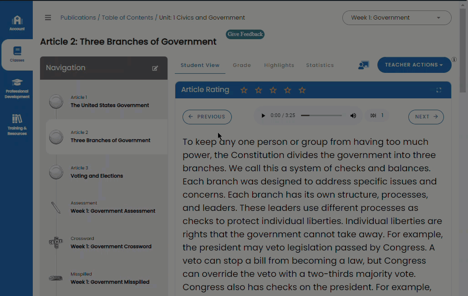
Task: Click the audio speed skip icon
Action: 373,116
